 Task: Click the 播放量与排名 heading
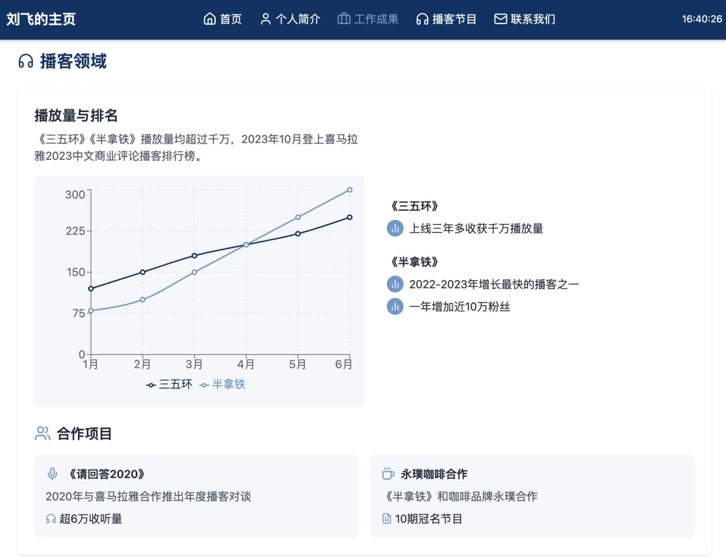pos(77,115)
